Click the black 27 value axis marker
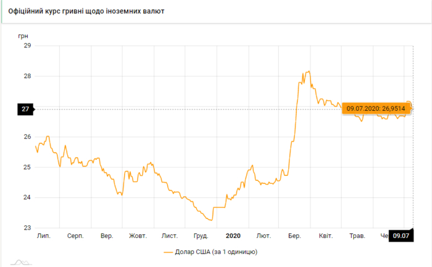This screenshot has height=267, width=432. tap(25, 109)
